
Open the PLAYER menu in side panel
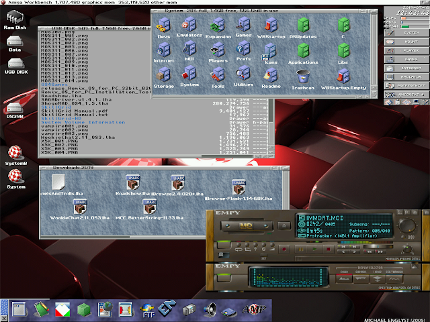point(406,51)
